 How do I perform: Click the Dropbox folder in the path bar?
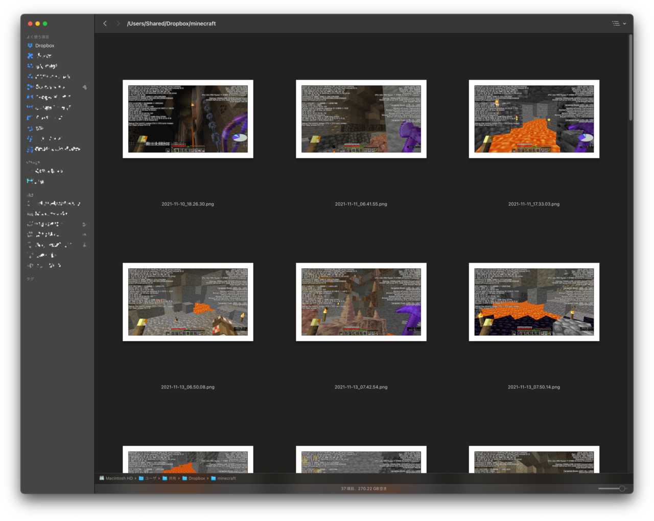click(x=194, y=479)
